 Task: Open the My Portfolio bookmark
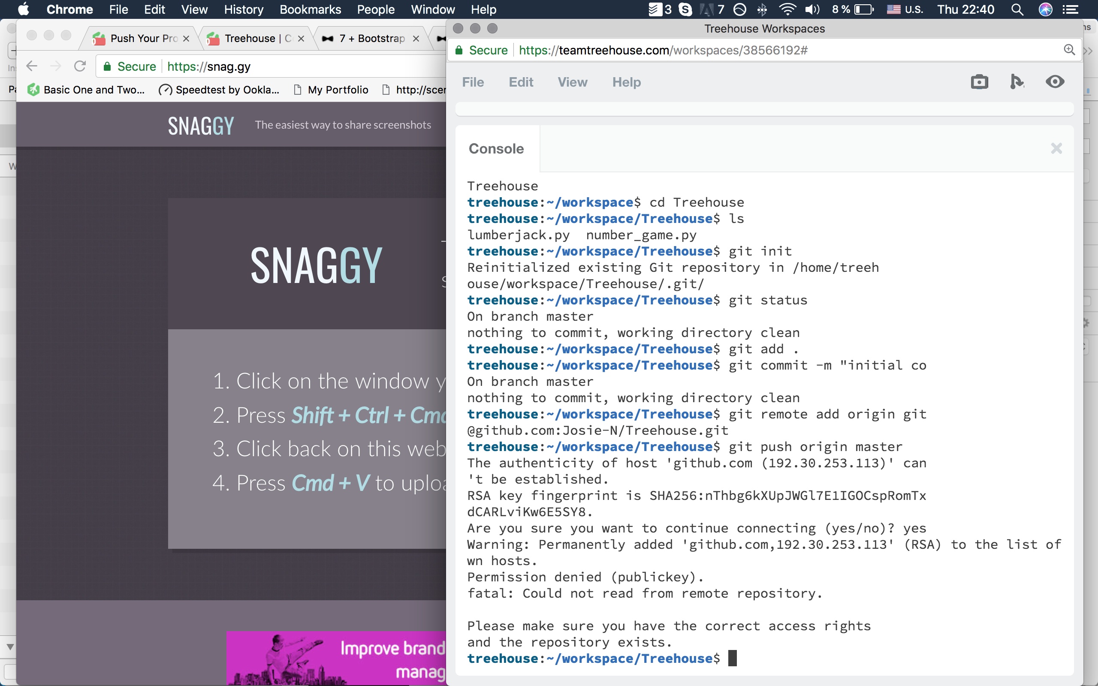click(x=331, y=90)
